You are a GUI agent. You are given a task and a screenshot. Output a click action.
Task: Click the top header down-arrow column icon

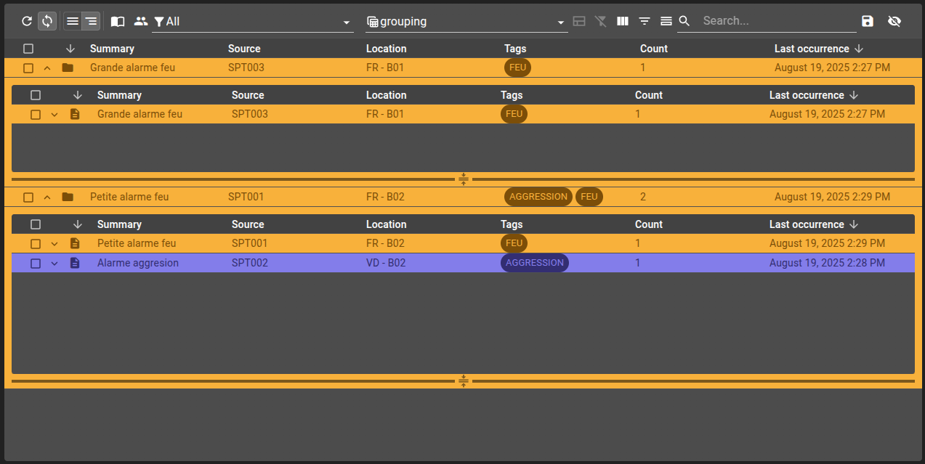coord(70,49)
